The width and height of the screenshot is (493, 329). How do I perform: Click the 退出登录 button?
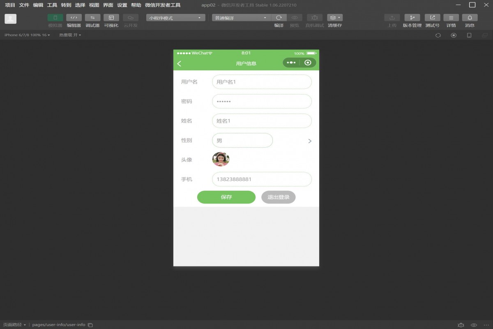pyautogui.click(x=278, y=197)
